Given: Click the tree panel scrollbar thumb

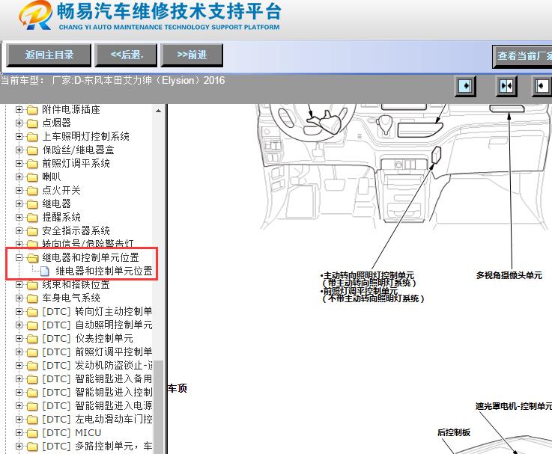Looking at the screenshot, I should point(159,407).
